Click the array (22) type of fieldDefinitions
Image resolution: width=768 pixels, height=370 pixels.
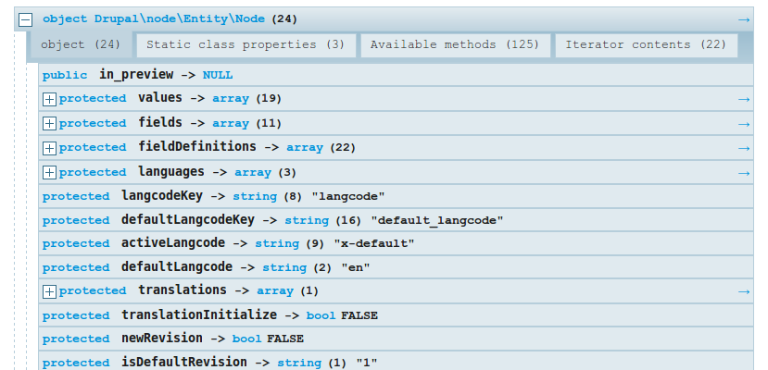click(x=321, y=148)
